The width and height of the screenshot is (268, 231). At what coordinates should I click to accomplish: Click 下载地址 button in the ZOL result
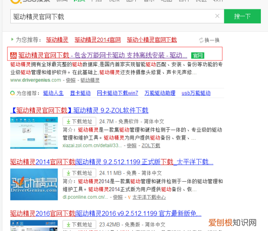click(x=80, y=121)
